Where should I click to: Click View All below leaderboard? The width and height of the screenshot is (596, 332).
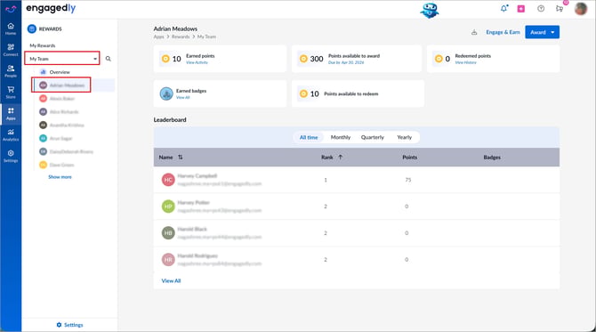pyautogui.click(x=171, y=280)
